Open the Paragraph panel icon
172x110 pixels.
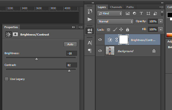tap(90, 51)
